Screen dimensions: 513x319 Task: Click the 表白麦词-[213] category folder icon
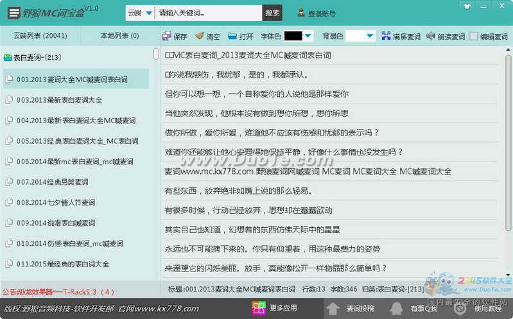[8, 58]
